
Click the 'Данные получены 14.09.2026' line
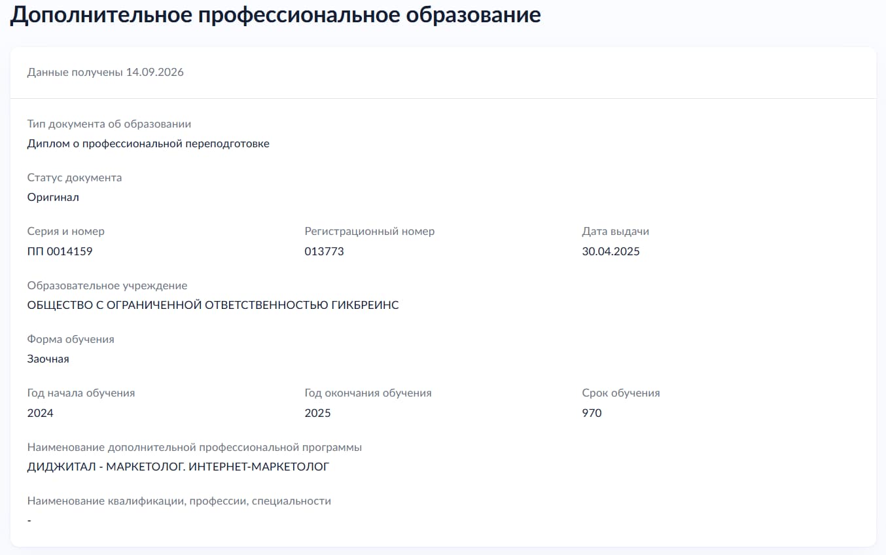tap(105, 72)
